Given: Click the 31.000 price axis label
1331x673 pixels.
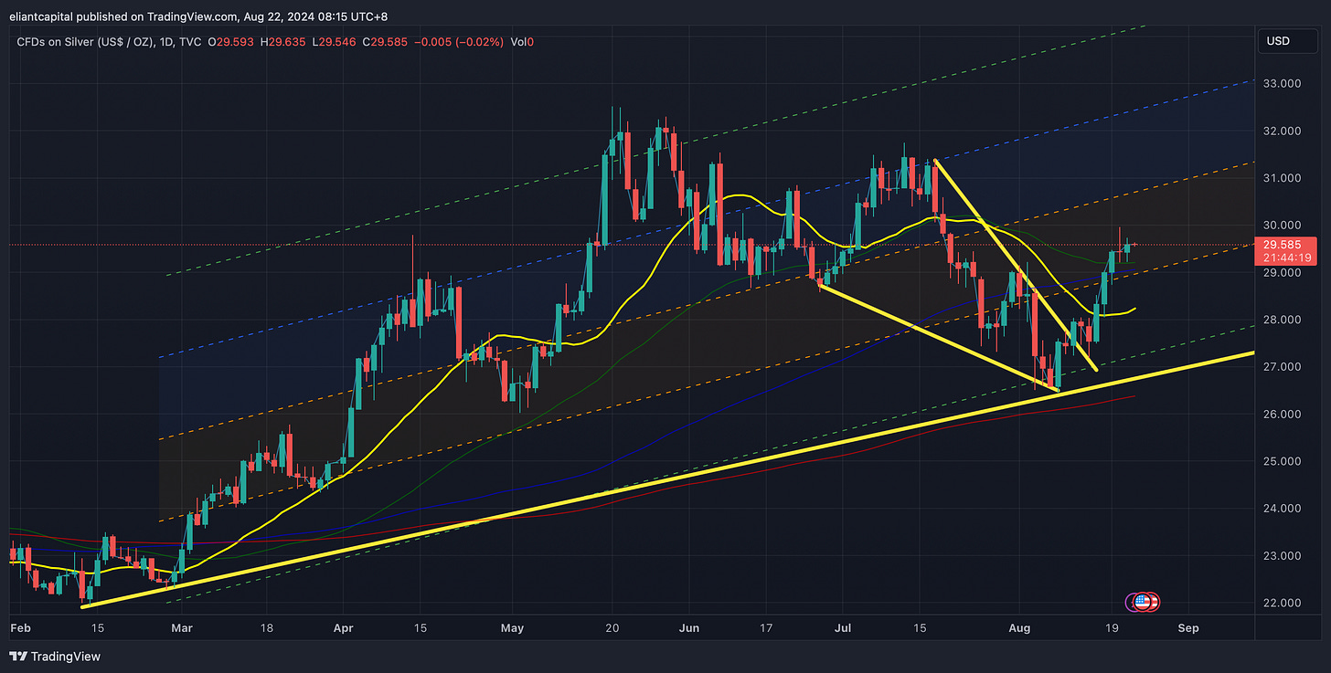Looking at the screenshot, I should tap(1281, 178).
